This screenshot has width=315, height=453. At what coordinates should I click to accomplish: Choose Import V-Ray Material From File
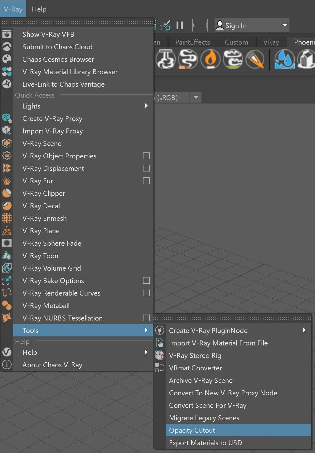pyautogui.click(x=238, y=343)
